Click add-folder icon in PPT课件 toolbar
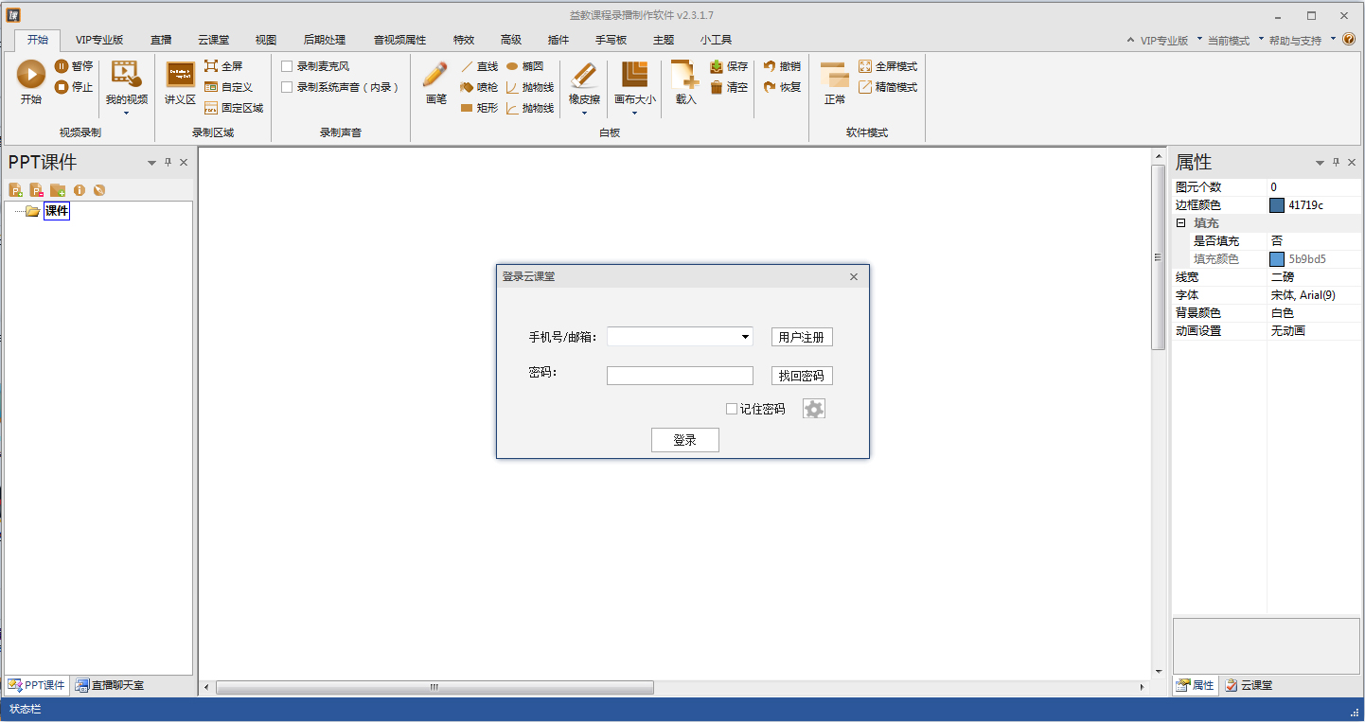 tap(58, 190)
